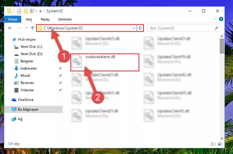The height and width of the screenshot is (154, 233).
Task: Open Help with the blue question mark icon
Action: [221, 19]
